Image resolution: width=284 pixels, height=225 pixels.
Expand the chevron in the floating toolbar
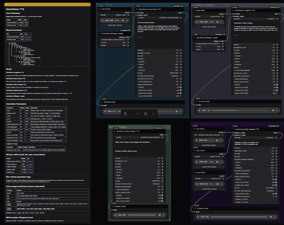coord(138,114)
